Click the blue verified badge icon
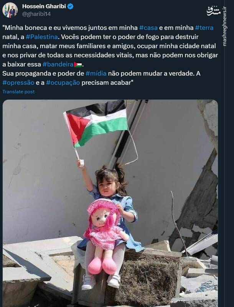The height and width of the screenshot is (307, 234). (71, 7)
